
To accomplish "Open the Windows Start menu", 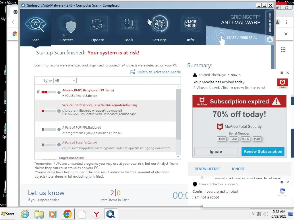I will click(x=8, y=214).
